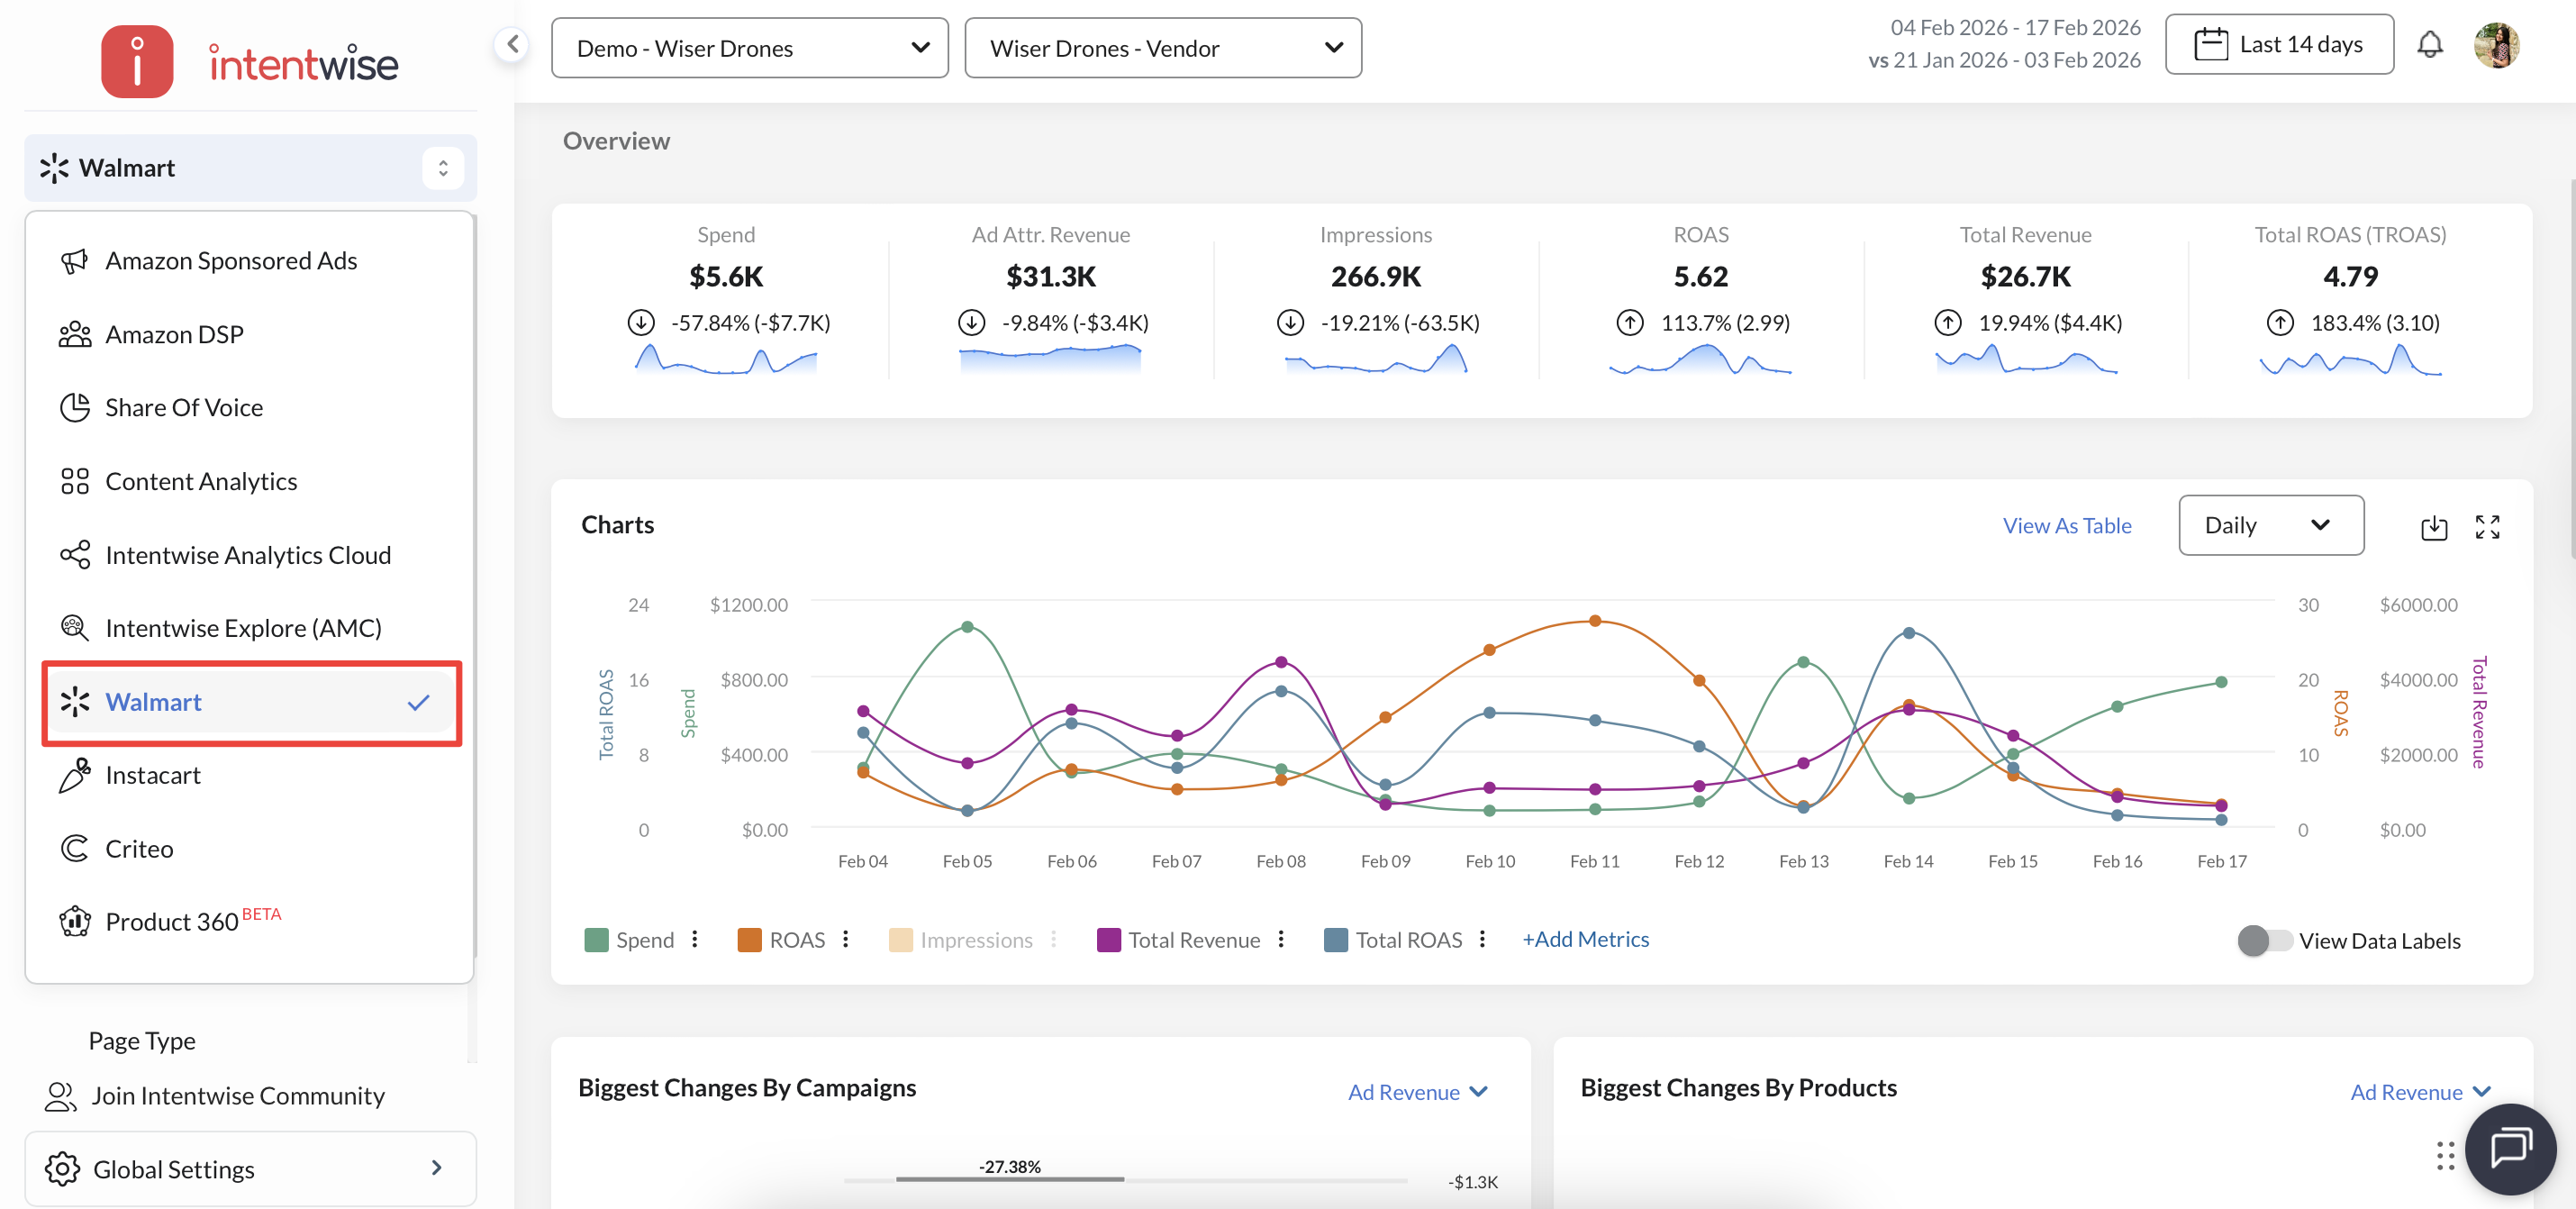This screenshot has width=2576, height=1209.
Task: Click the View As Table link
Action: pos(2066,526)
